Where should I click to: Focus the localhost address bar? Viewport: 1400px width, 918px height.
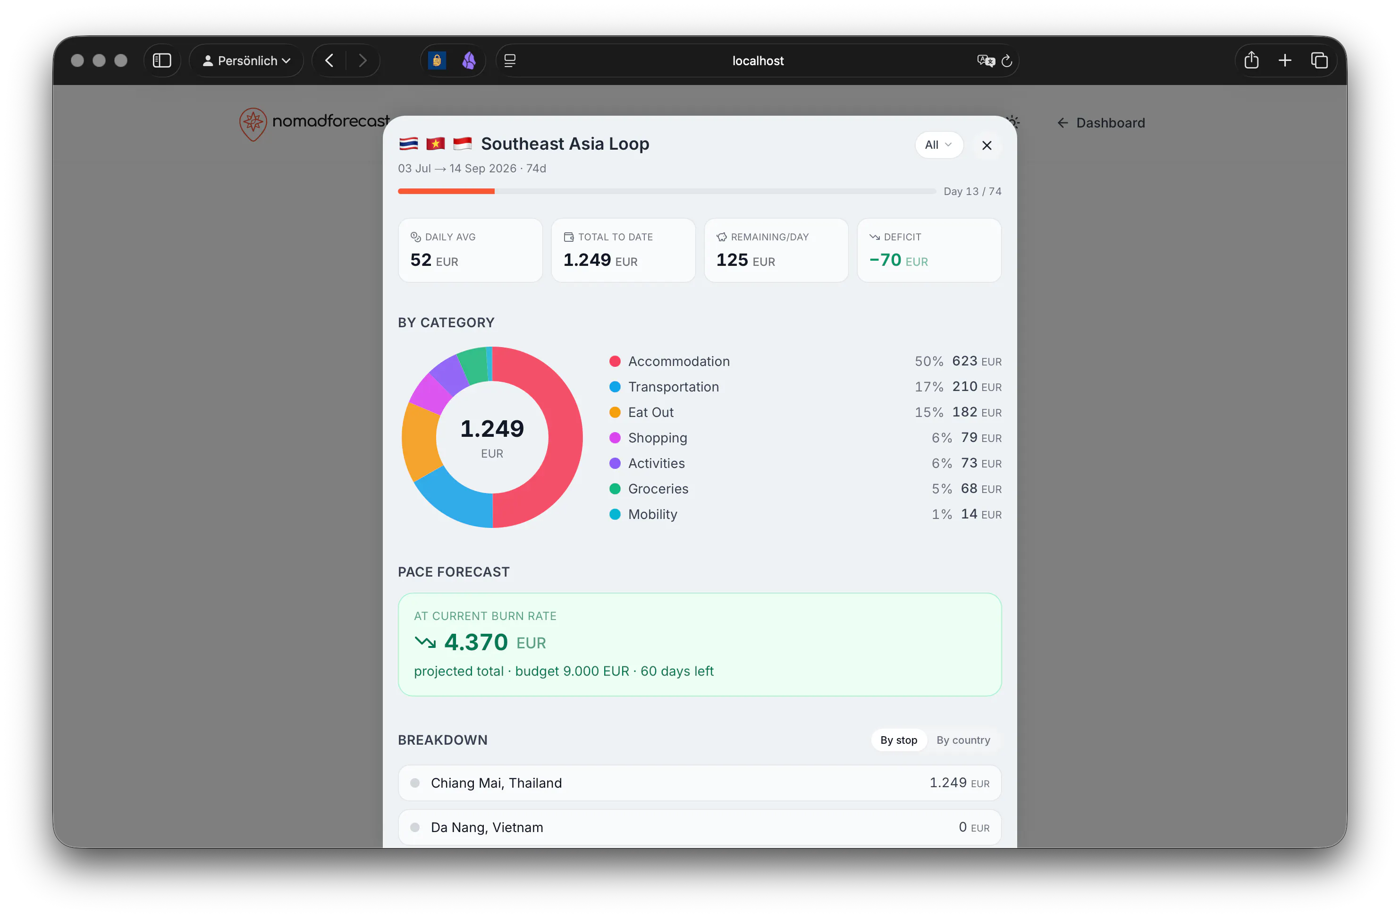click(x=758, y=60)
